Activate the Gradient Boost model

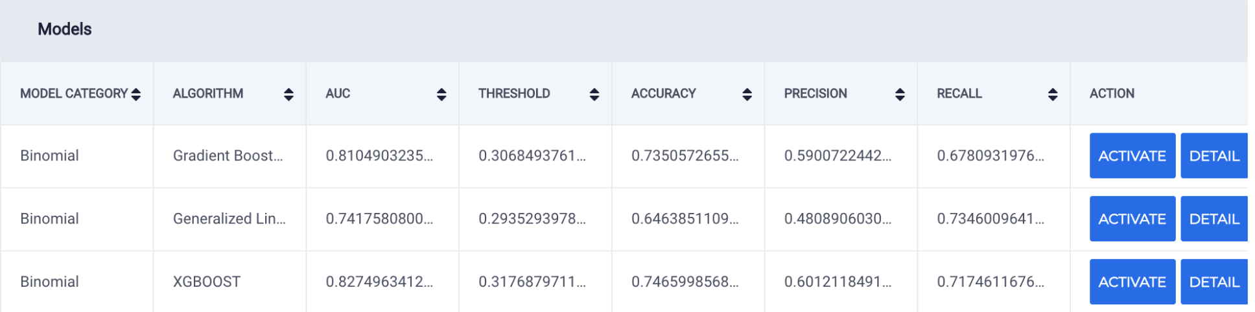pos(1132,155)
